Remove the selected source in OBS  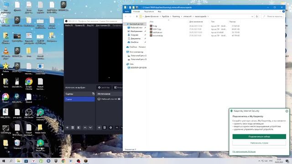point(104,128)
